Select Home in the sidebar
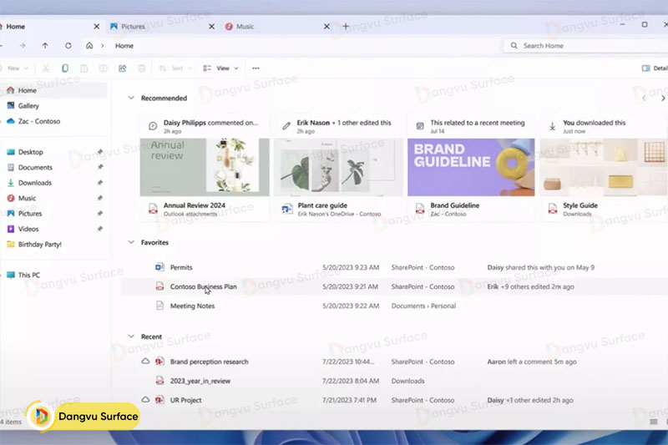The image size is (668, 445). pos(53,90)
